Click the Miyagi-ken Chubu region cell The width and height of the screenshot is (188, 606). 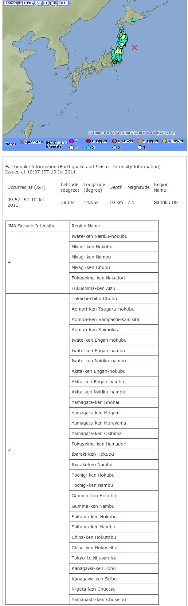pos(114,267)
